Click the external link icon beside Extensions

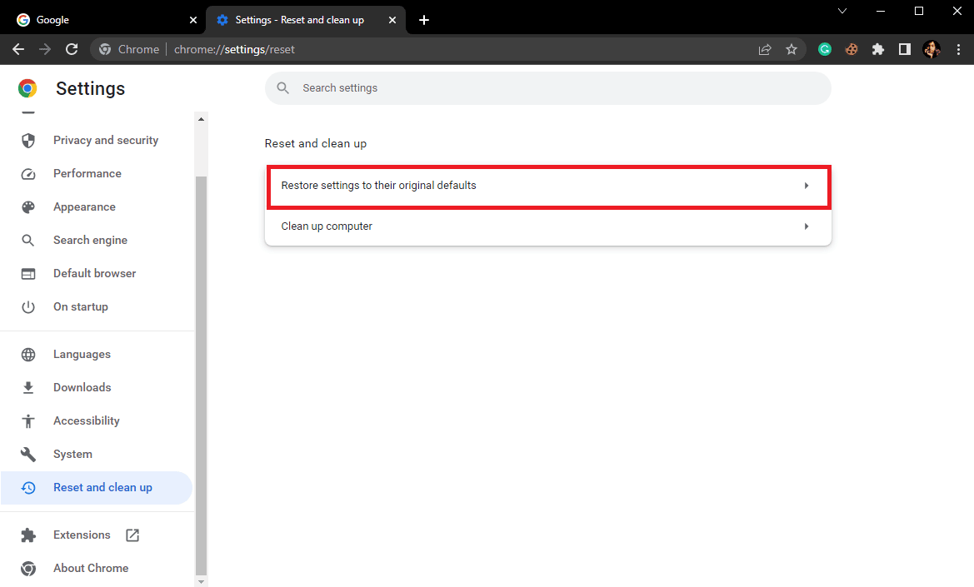click(132, 535)
